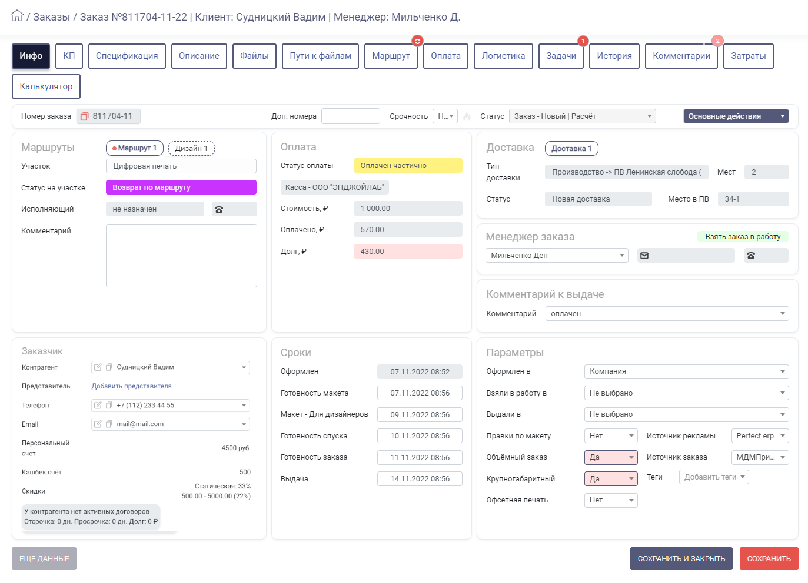The width and height of the screenshot is (808, 583).
Task: Open Статус dropdown Заказ - Новый
Action: pyautogui.click(x=582, y=116)
